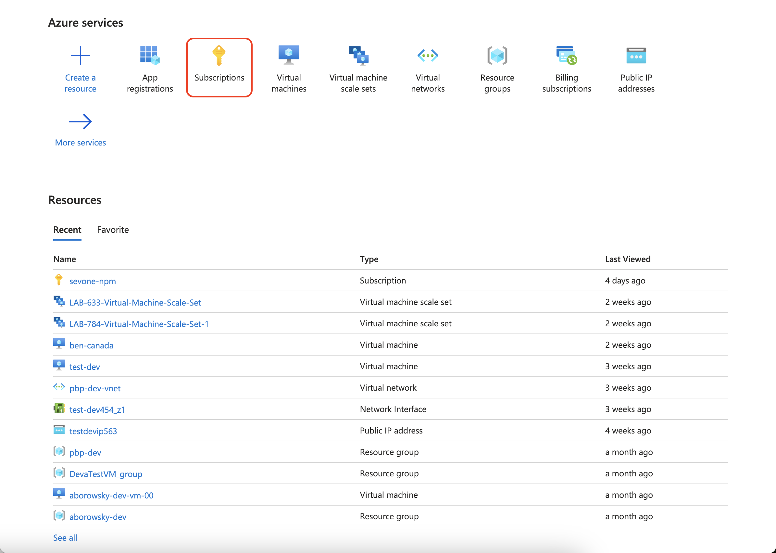
Task: Click the Network Interface type cell
Action: 393,409
